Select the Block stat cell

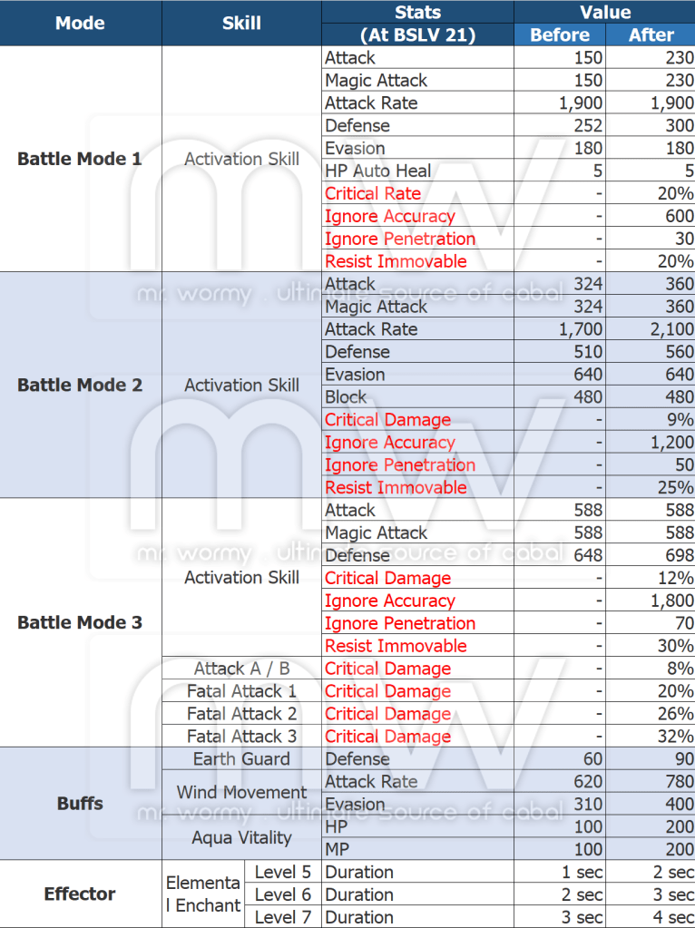pos(346,396)
